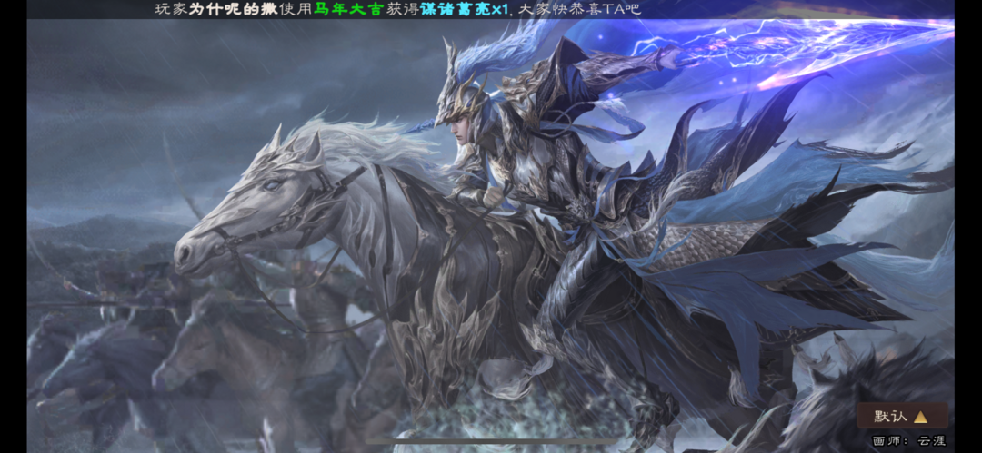Tap green 马年大吉 item text
This screenshot has width=982, height=453.
(x=347, y=9)
